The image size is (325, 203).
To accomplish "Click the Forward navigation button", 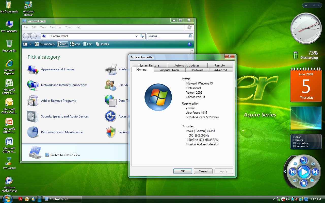I will pyautogui.click(x=33, y=36).
